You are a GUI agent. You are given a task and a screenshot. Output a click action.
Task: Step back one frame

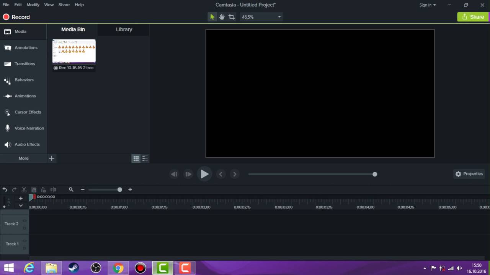point(174,174)
